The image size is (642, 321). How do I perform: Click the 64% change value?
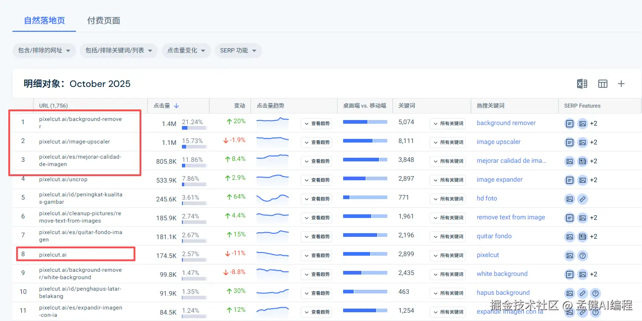(x=236, y=197)
